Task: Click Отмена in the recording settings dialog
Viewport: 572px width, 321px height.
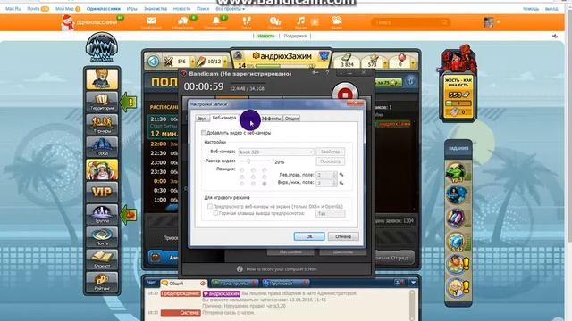Action: (343, 236)
